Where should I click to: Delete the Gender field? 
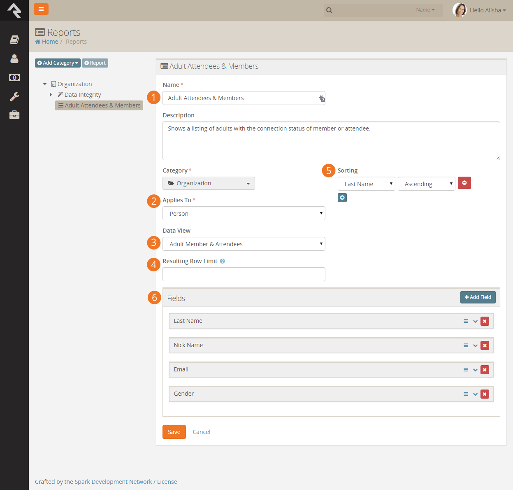coord(485,394)
